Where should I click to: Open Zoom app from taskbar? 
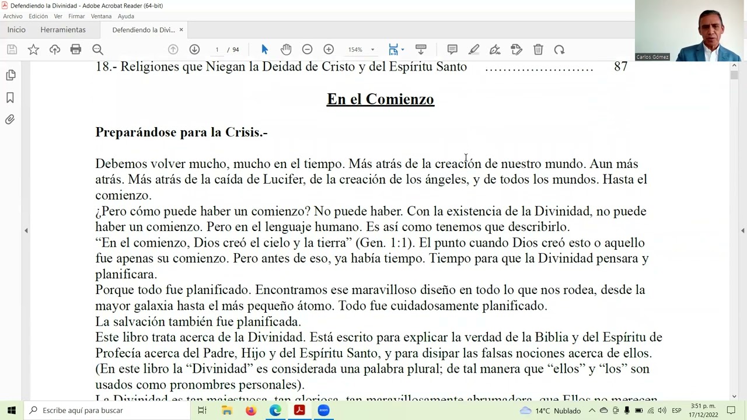point(323,410)
